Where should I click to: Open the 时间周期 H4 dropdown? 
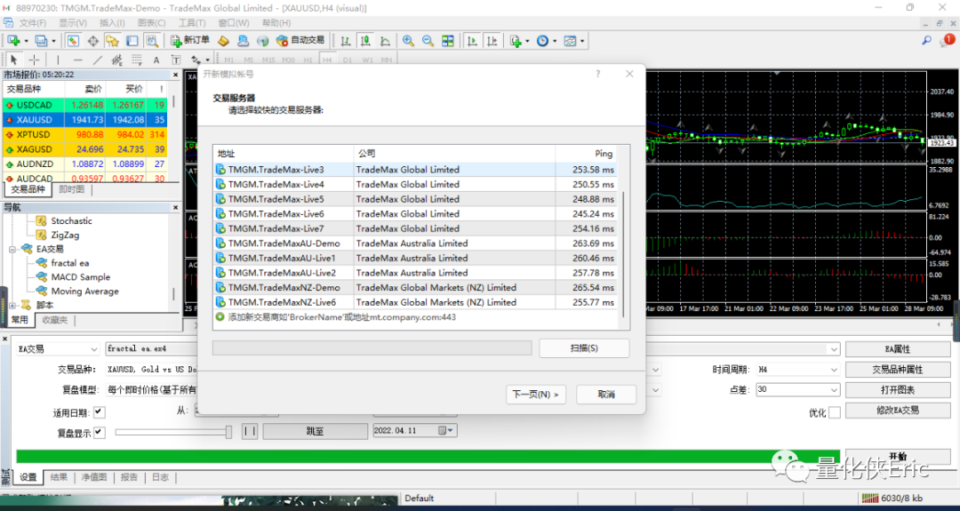tap(797, 370)
